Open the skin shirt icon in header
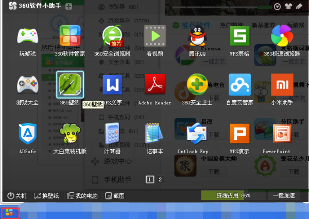The height and width of the screenshot is (219, 309). tap(288, 7)
